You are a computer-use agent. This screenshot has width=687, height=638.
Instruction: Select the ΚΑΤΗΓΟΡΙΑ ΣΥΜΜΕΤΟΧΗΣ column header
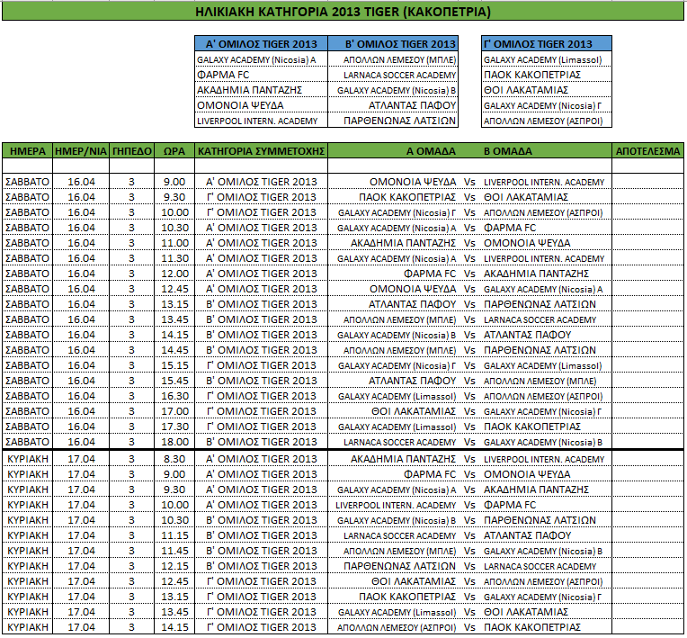(261, 151)
